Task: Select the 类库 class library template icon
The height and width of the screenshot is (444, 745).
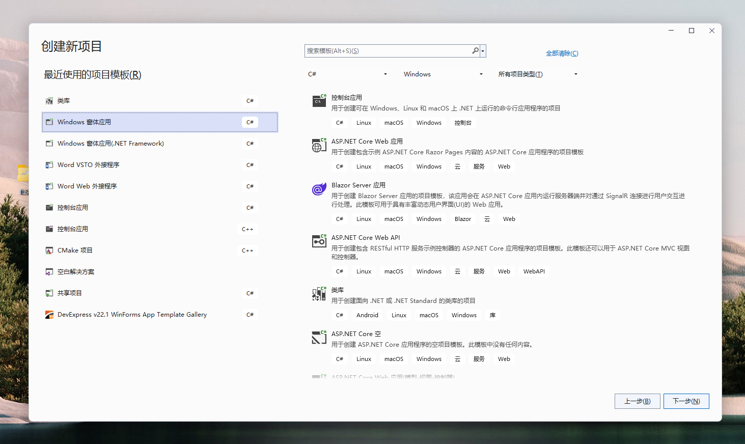Action: (x=49, y=100)
